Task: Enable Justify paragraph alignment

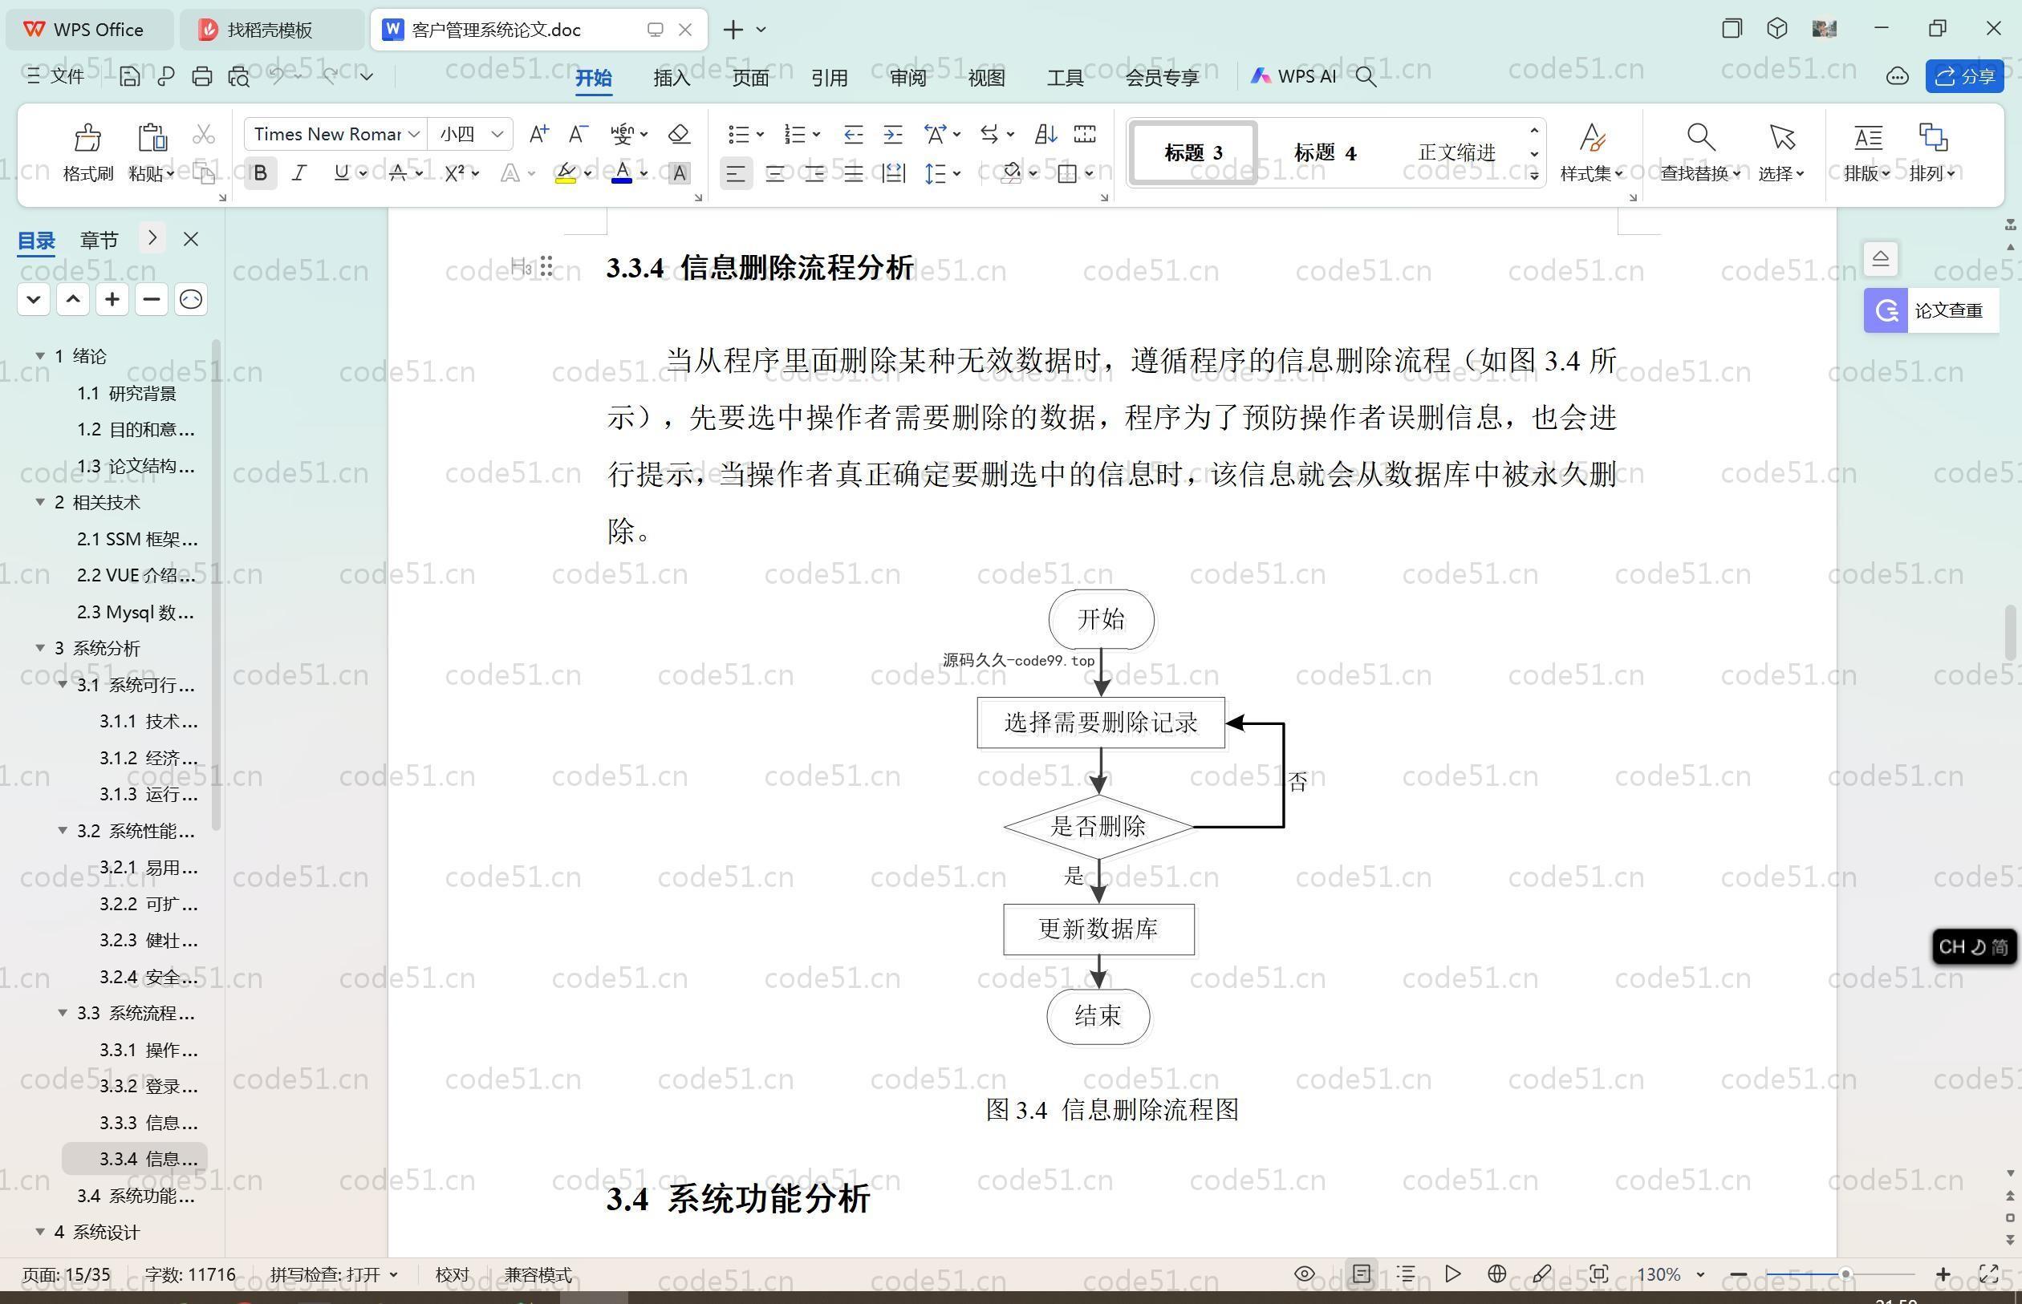Action: (x=853, y=173)
